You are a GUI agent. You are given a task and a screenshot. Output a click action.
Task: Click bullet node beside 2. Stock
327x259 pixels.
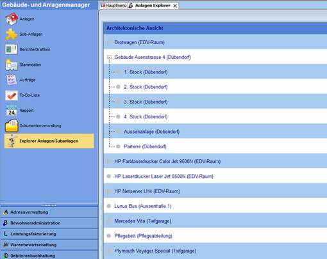click(118, 87)
